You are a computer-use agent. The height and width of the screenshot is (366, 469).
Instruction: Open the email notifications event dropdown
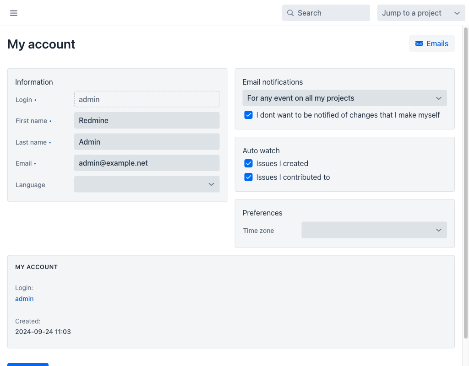click(x=344, y=98)
